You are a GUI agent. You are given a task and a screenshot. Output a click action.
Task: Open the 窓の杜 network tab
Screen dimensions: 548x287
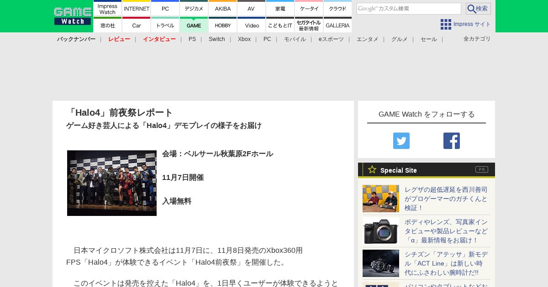coord(107,25)
